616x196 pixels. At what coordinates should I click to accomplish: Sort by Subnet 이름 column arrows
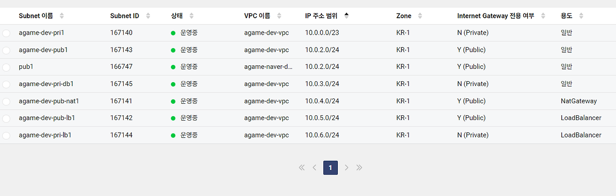click(62, 16)
